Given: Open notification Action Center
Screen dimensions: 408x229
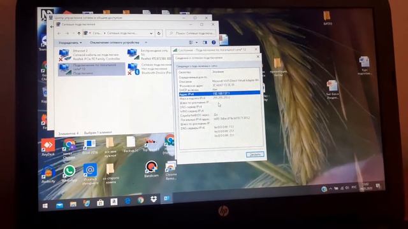Looking at the screenshot, I should [x=378, y=186].
